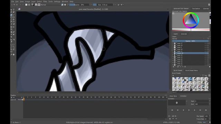Viewport: 221px width, 124px height.
Task: Adjust the layer Opacity slider
Action: (x=190, y=41)
